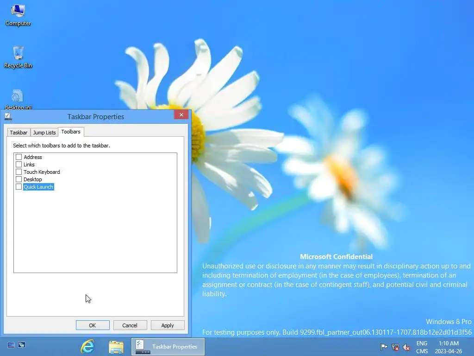Click the Taskbar Properties title bar icon

tap(8, 116)
